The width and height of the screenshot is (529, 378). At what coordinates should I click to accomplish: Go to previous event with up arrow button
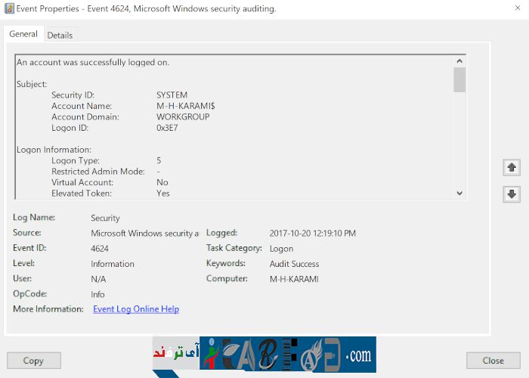512,168
